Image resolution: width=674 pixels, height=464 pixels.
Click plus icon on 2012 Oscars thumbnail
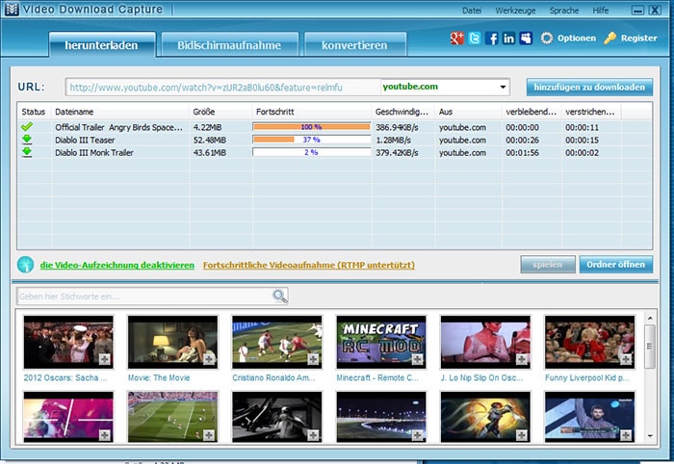(104, 359)
